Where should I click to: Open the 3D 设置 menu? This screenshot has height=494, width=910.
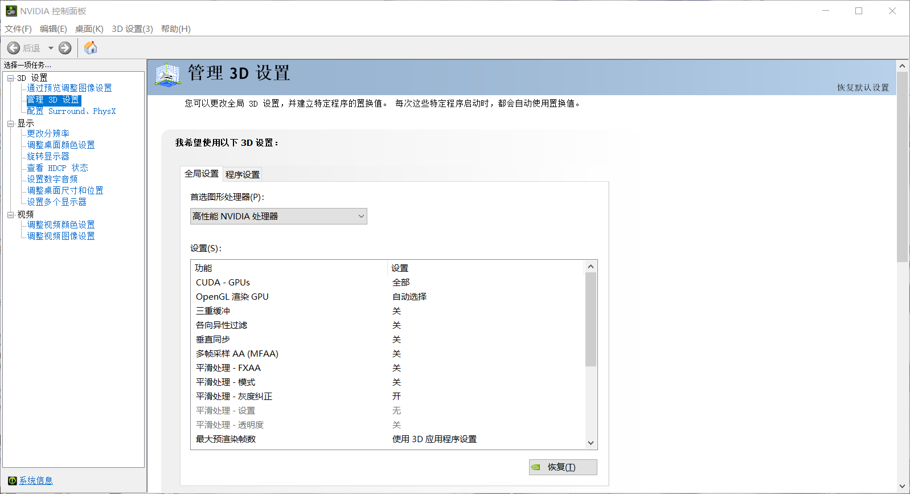(x=132, y=29)
